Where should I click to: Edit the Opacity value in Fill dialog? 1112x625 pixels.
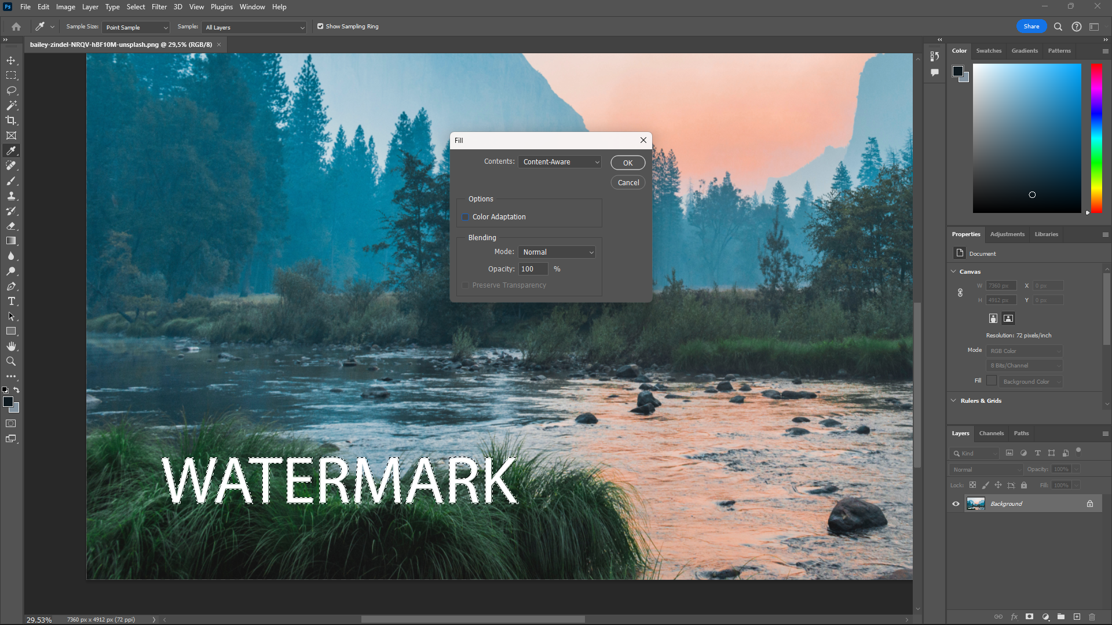[x=532, y=269]
